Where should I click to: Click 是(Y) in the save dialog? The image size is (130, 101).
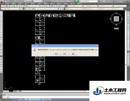pos(57,54)
